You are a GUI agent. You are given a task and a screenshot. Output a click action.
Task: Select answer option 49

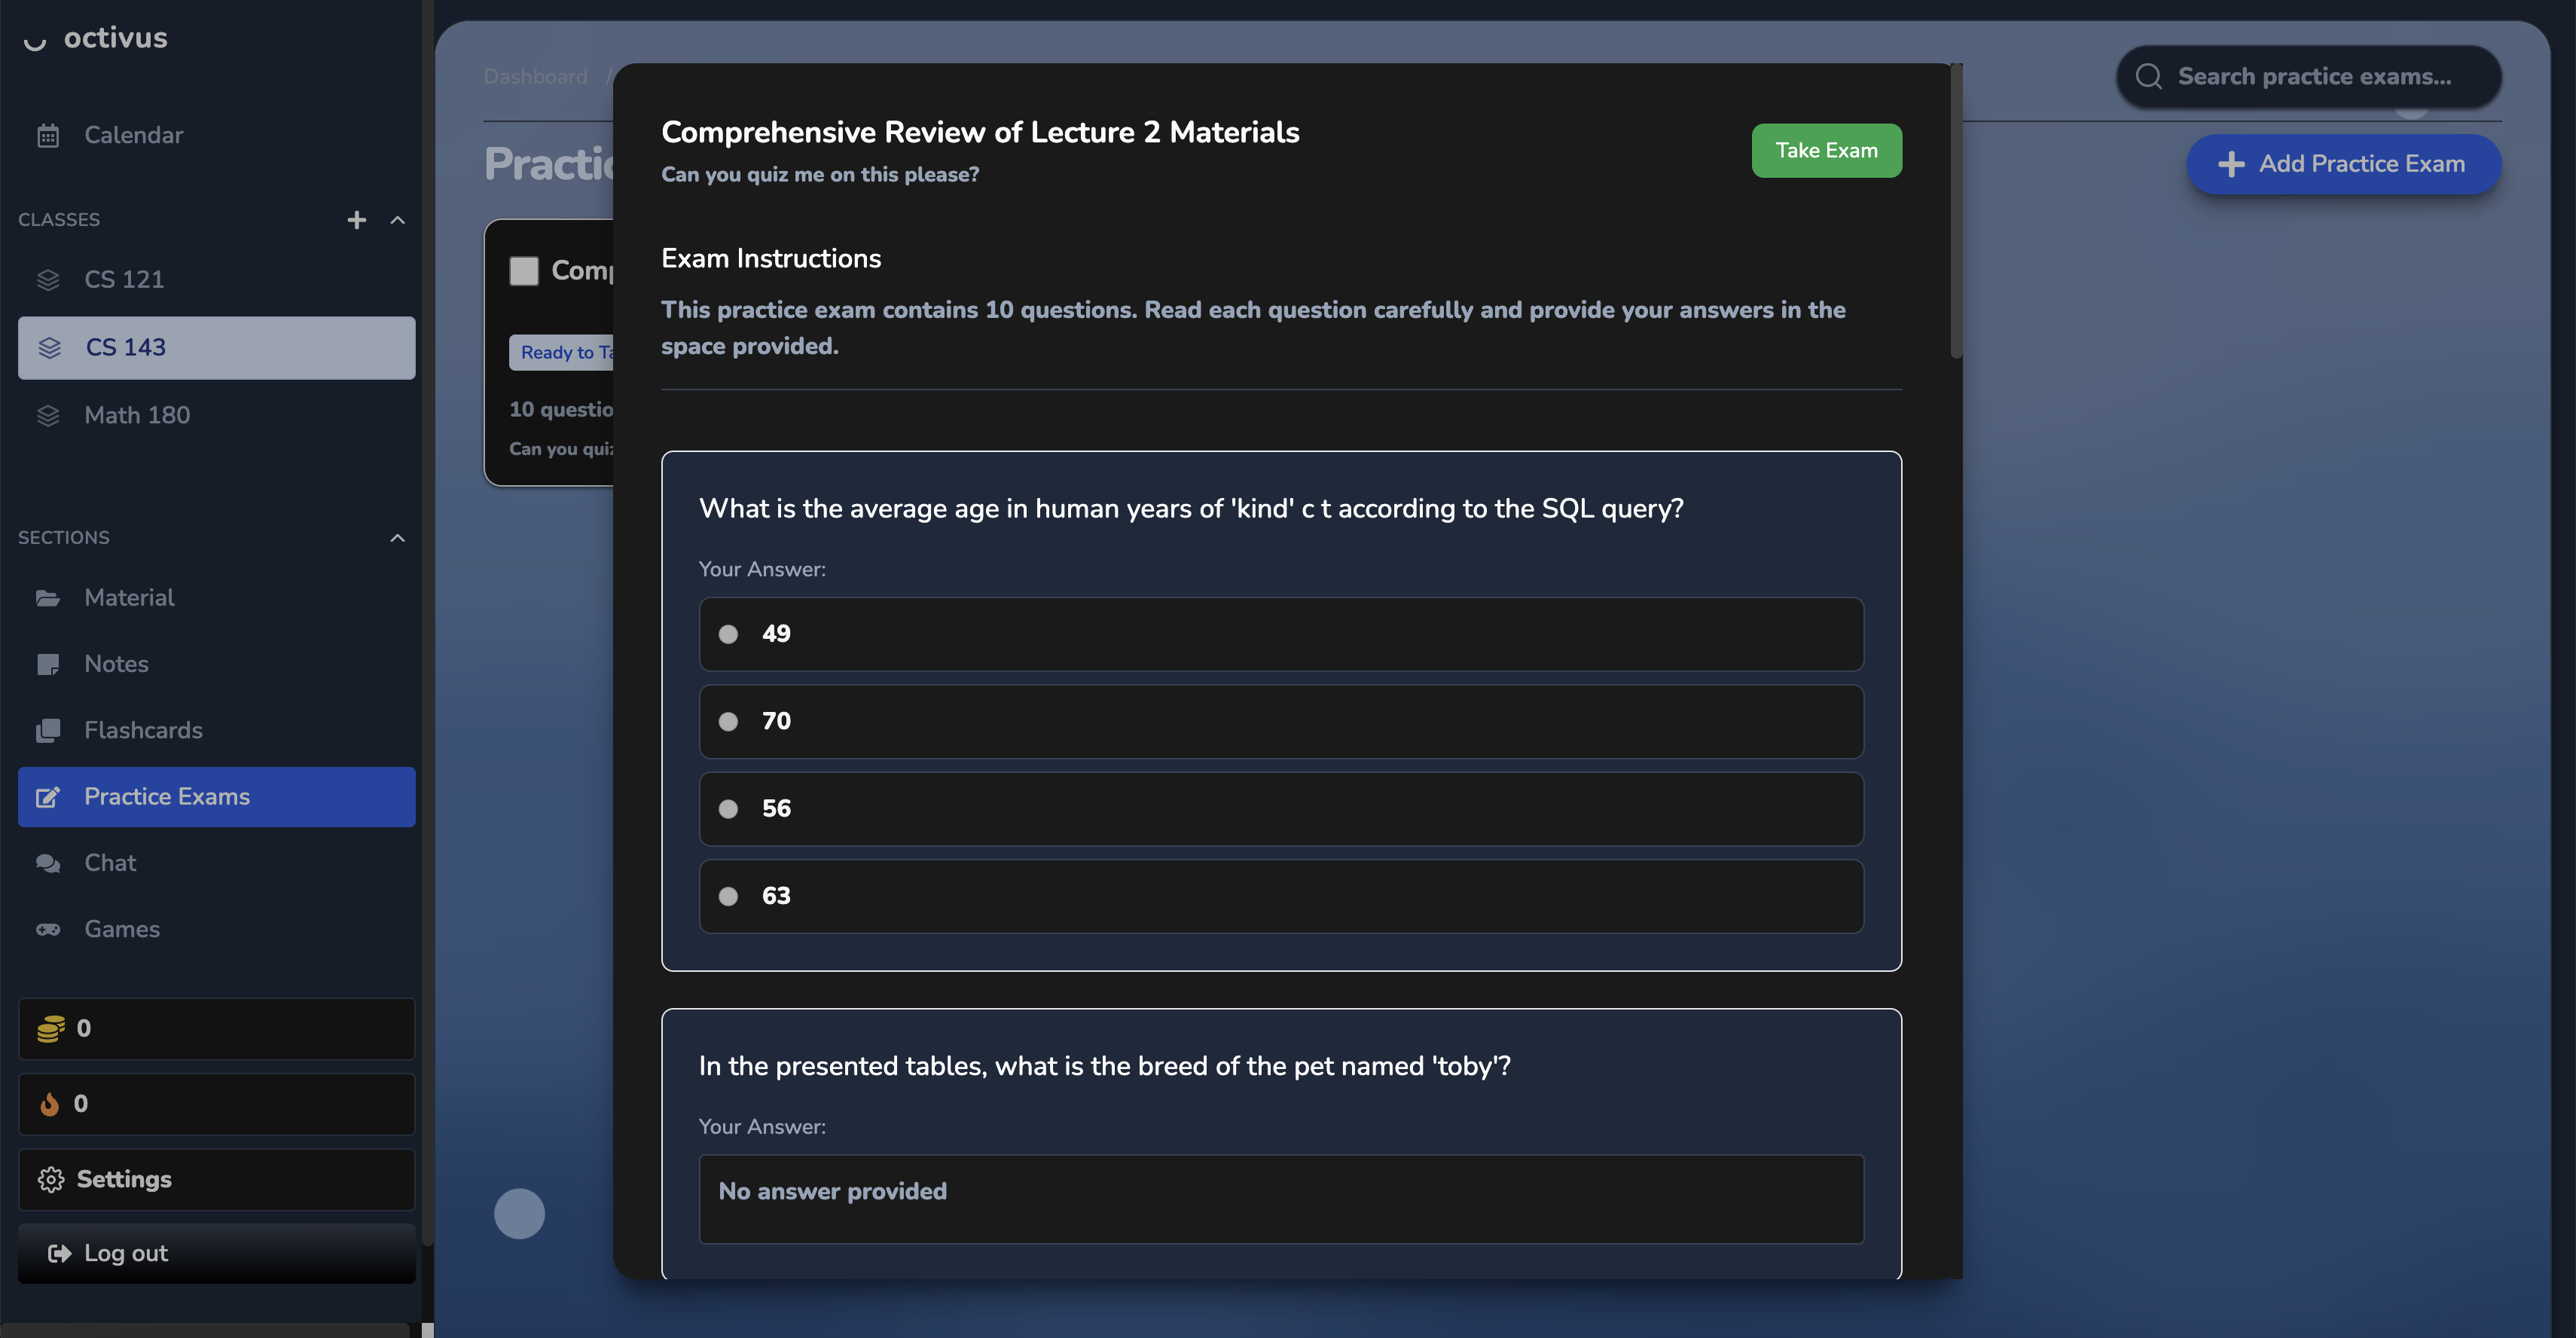click(1281, 634)
